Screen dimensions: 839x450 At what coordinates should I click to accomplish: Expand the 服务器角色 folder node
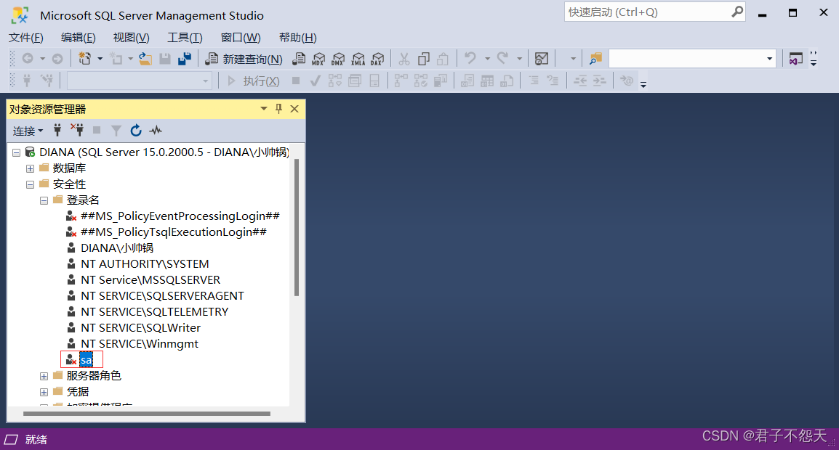point(44,376)
